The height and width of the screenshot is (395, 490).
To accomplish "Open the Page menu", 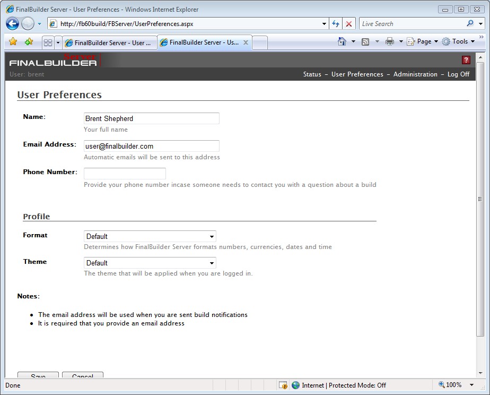I will tap(422, 41).
